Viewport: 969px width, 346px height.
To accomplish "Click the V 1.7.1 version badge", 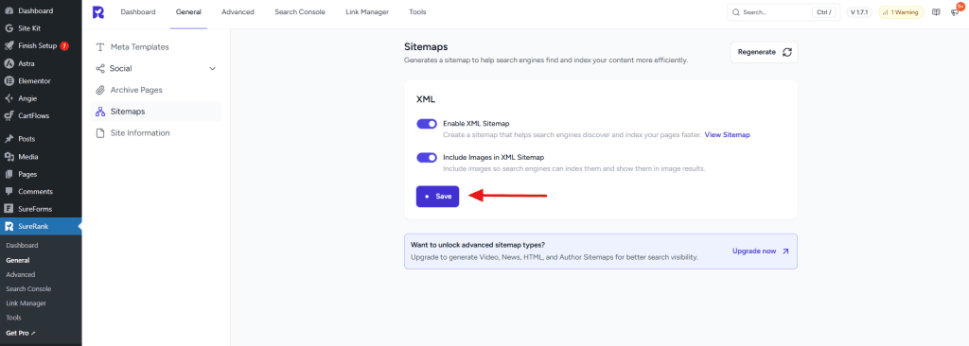I will [x=859, y=12].
